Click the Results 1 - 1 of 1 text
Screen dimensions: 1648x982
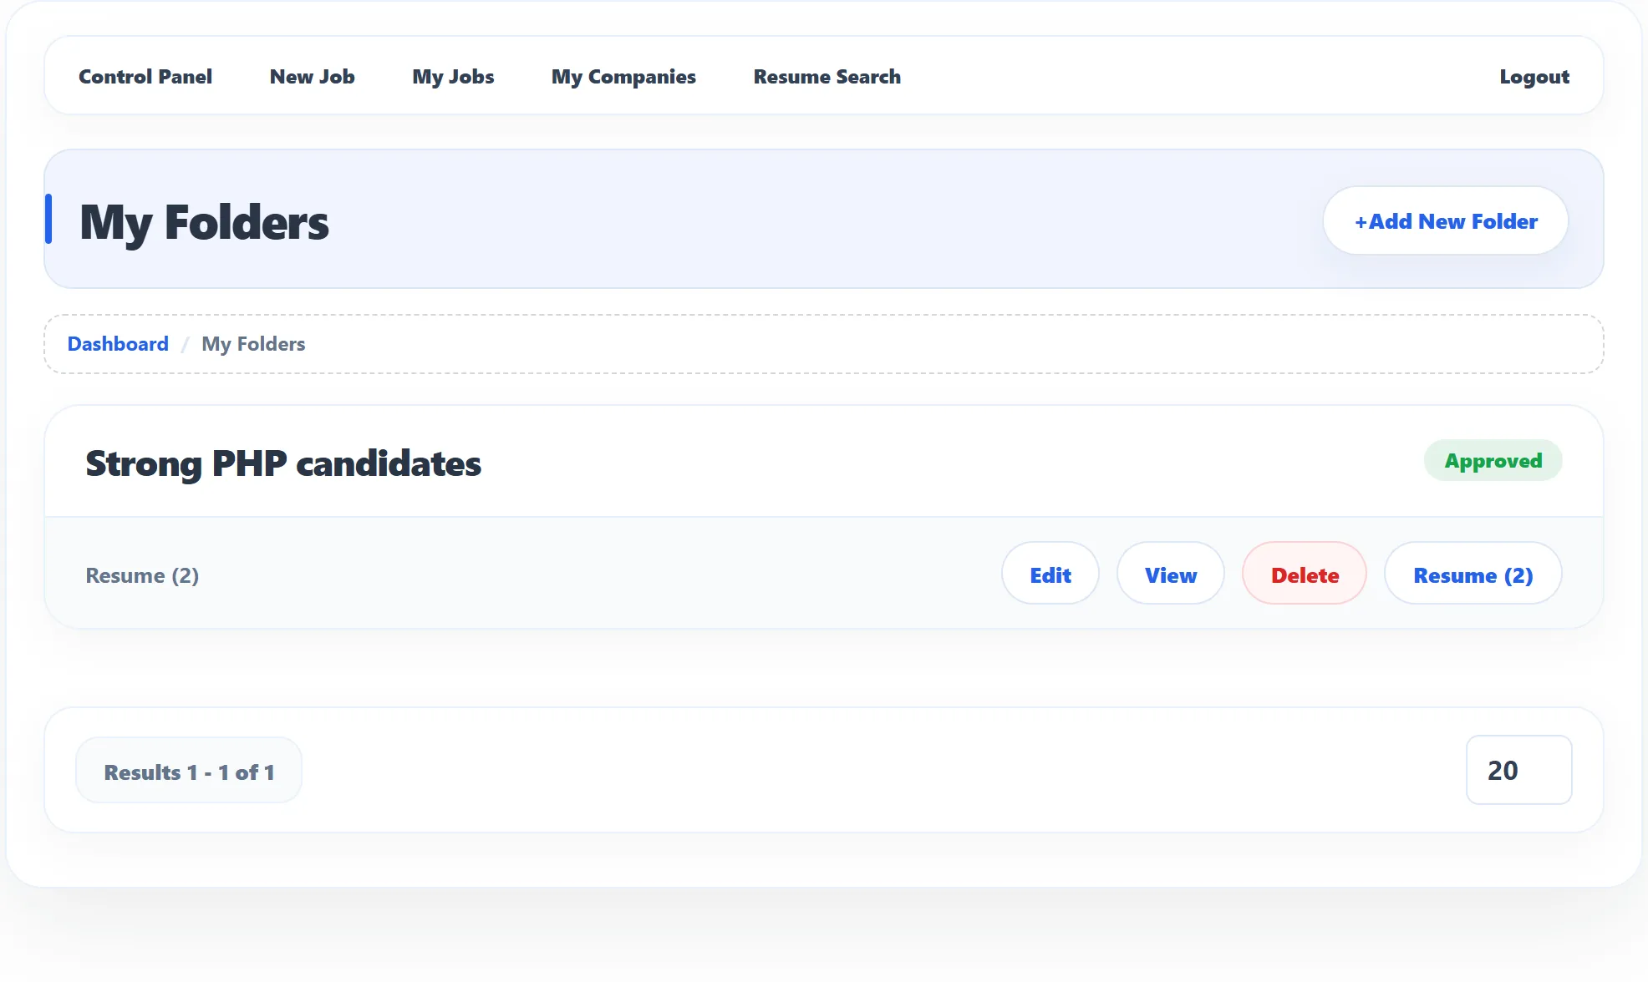point(189,772)
